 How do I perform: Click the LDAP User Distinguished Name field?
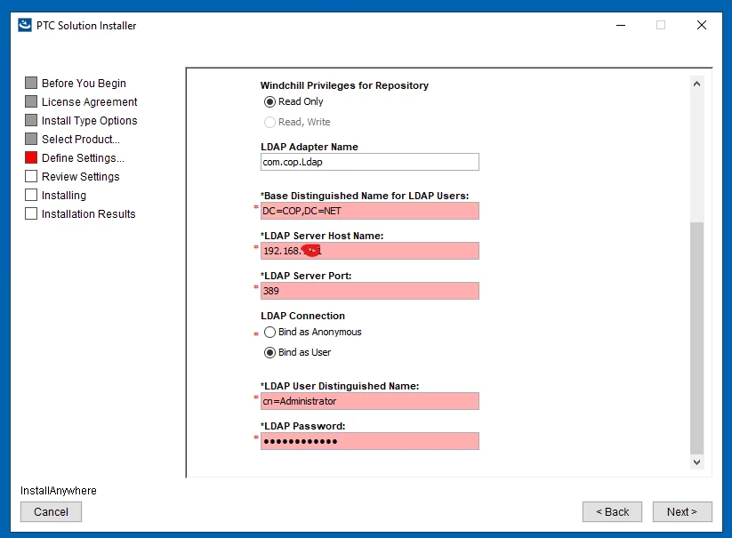[x=370, y=401]
